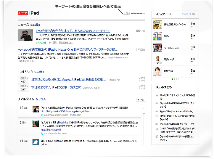Open Apple「iPad」vs Amazon「Kindle」 summary
214x159 pixels.
177,111
